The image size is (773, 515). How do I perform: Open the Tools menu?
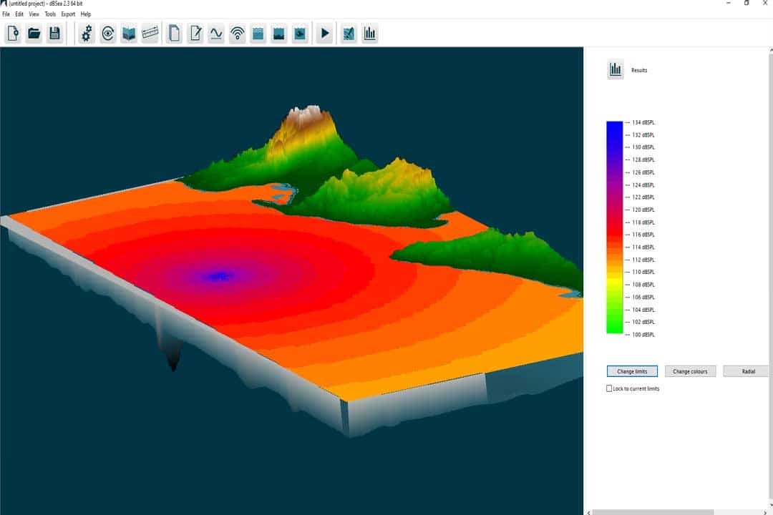tap(50, 14)
